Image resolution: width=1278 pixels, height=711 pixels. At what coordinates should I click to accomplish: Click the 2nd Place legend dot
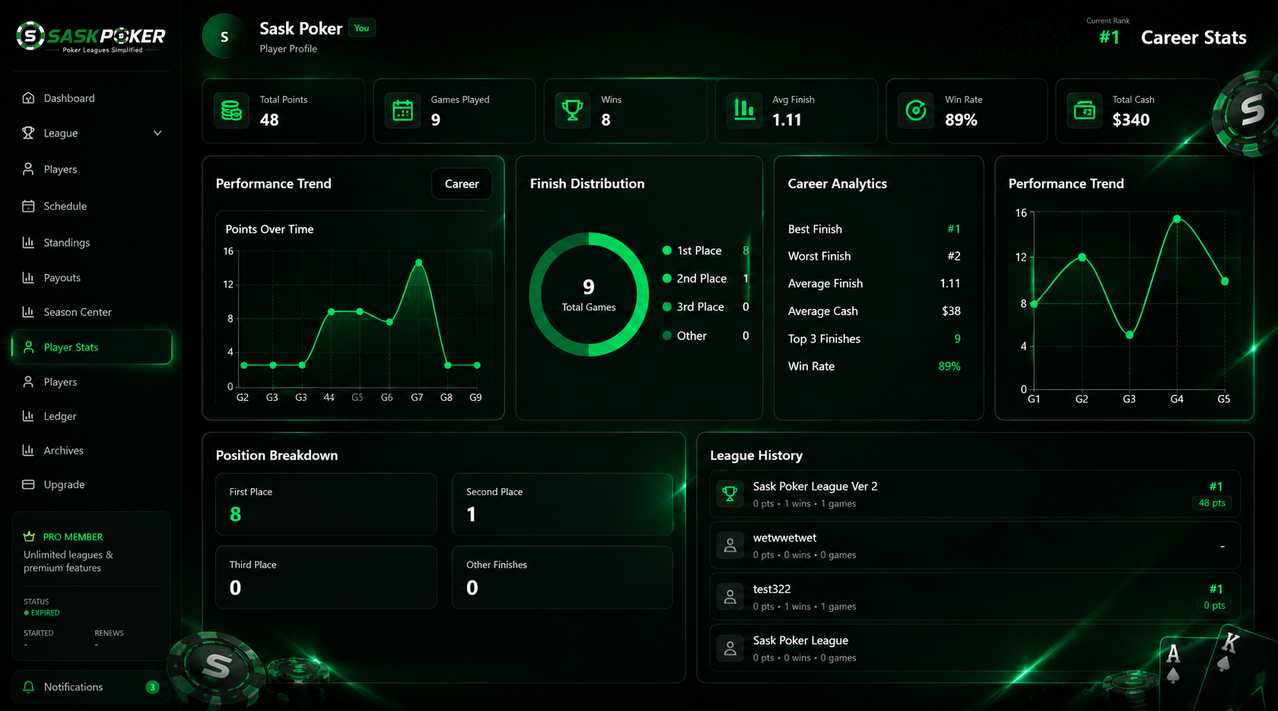point(667,278)
